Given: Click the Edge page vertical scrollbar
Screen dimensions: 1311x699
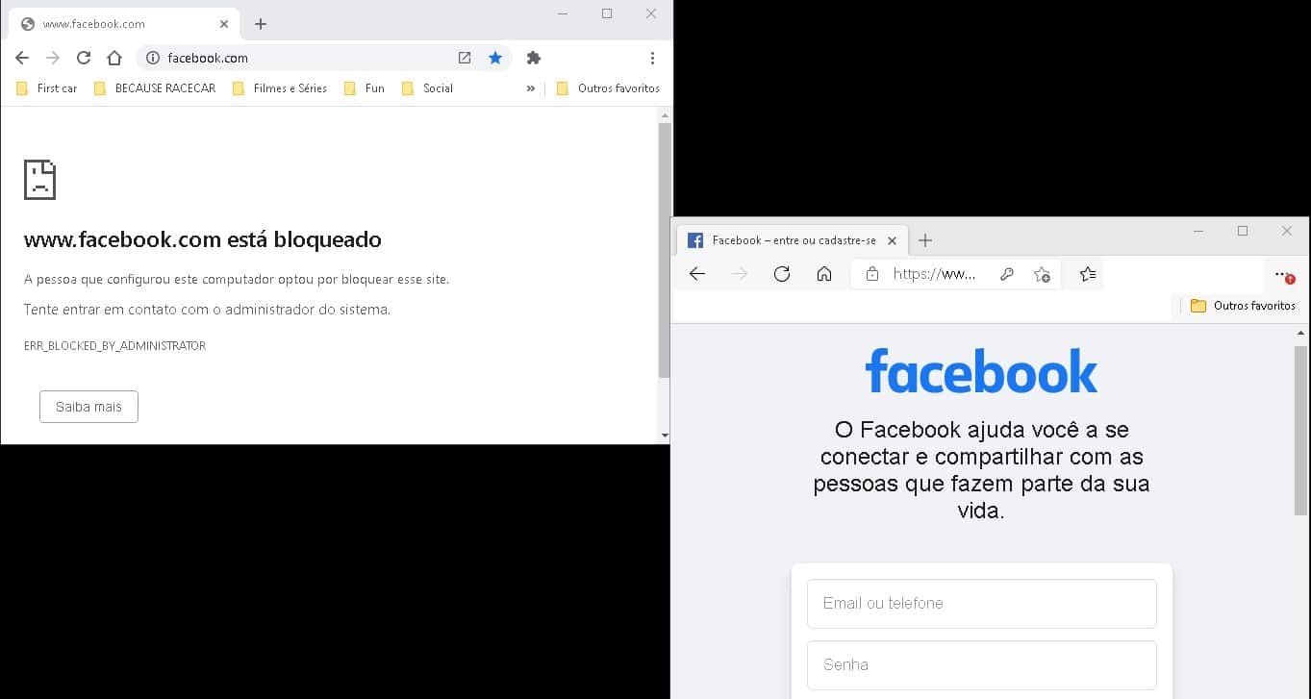Looking at the screenshot, I should tap(1301, 433).
